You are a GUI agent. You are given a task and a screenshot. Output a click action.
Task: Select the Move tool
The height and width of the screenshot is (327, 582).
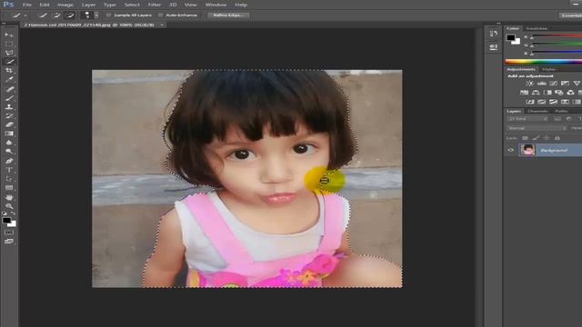pyautogui.click(x=9, y=35)
